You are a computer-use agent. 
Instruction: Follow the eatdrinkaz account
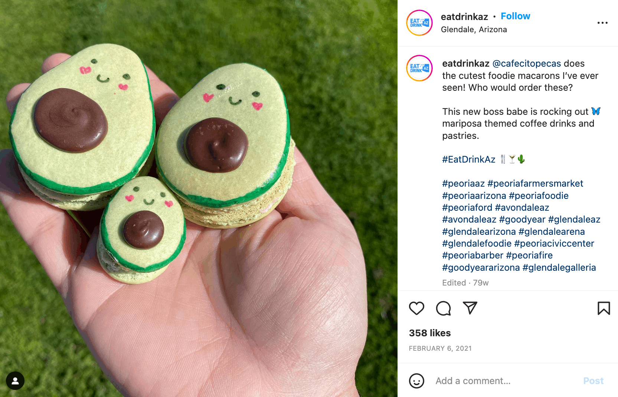(x=515, y=16)
